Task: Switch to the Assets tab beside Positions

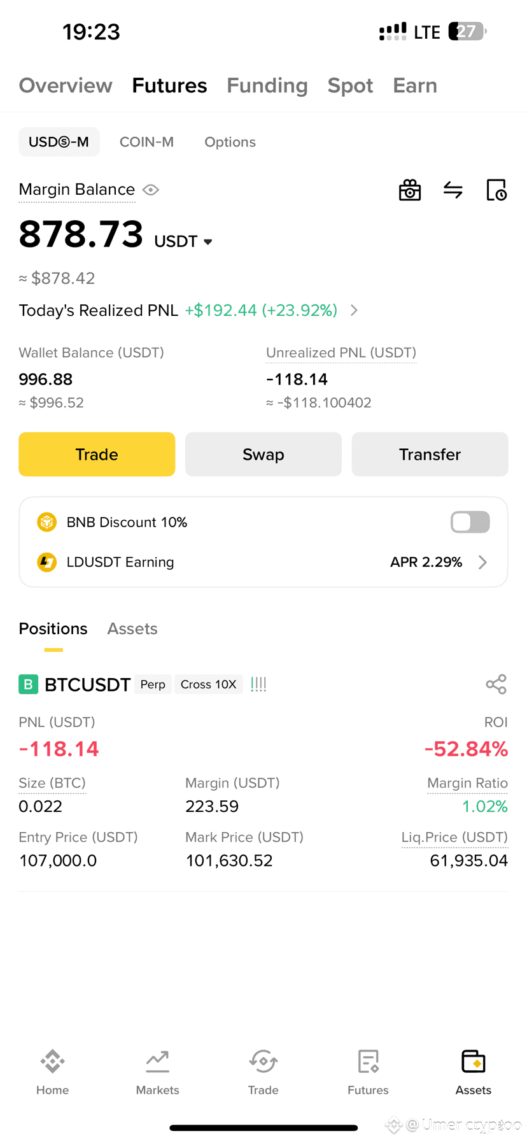Action: coord(132,628)
